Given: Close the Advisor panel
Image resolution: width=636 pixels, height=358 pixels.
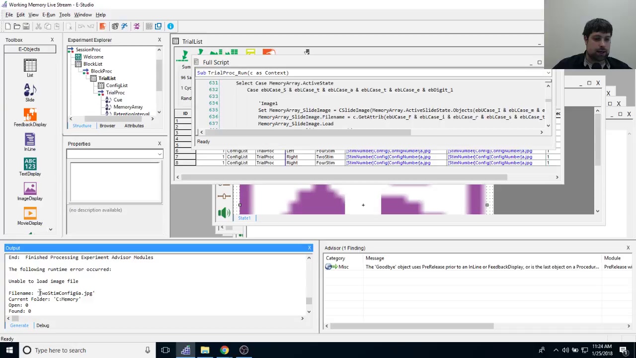Looking at the screenshot, I should click(628, 248).
